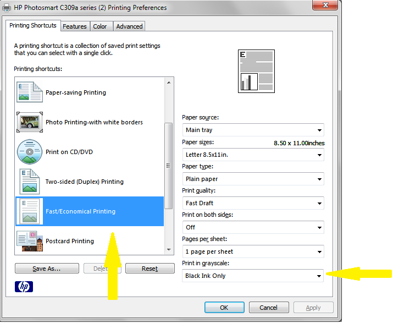Click the shortcuts list scroll up arrow
The height and width of the screenshot is (323, 393).
pos(169,83)
